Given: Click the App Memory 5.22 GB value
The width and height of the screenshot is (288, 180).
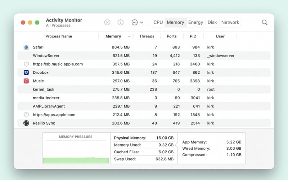Looking at the screenshot, I should tap(234, 142).
